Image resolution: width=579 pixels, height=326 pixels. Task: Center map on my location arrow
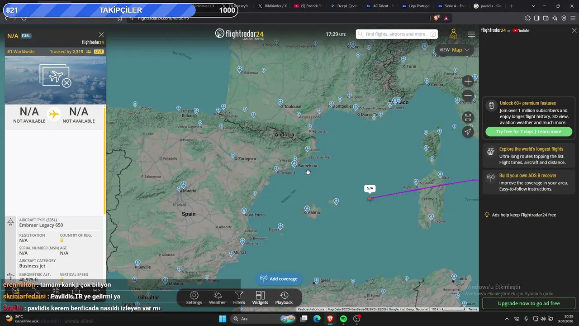pos(468,132)
